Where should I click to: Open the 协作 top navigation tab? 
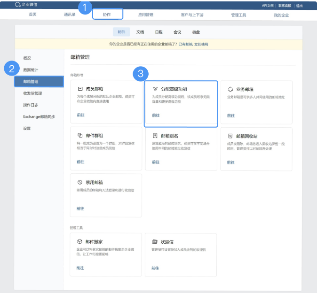tap(107, 15)
